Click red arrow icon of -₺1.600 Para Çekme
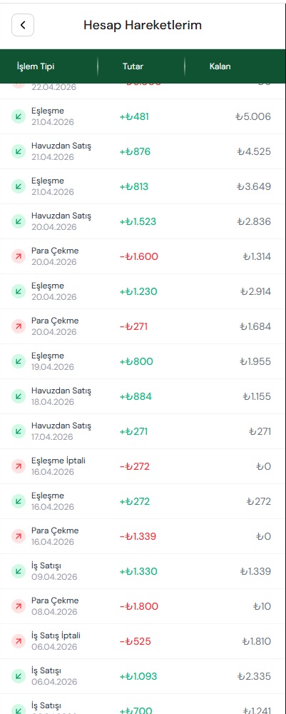The image size is (286, 714). coord(19,256)
